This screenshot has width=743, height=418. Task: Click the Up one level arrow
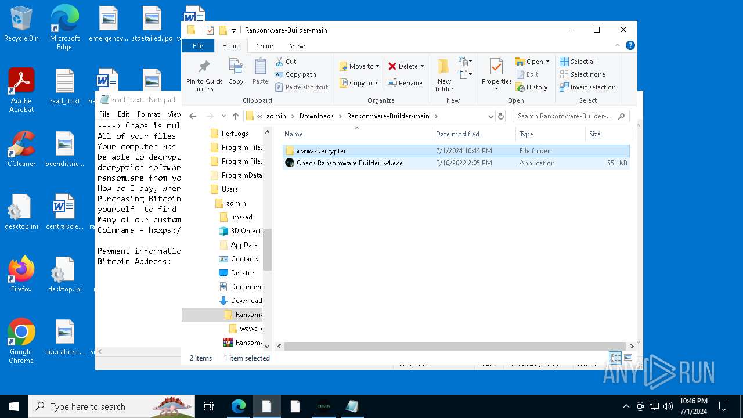(x=235, y=116)
